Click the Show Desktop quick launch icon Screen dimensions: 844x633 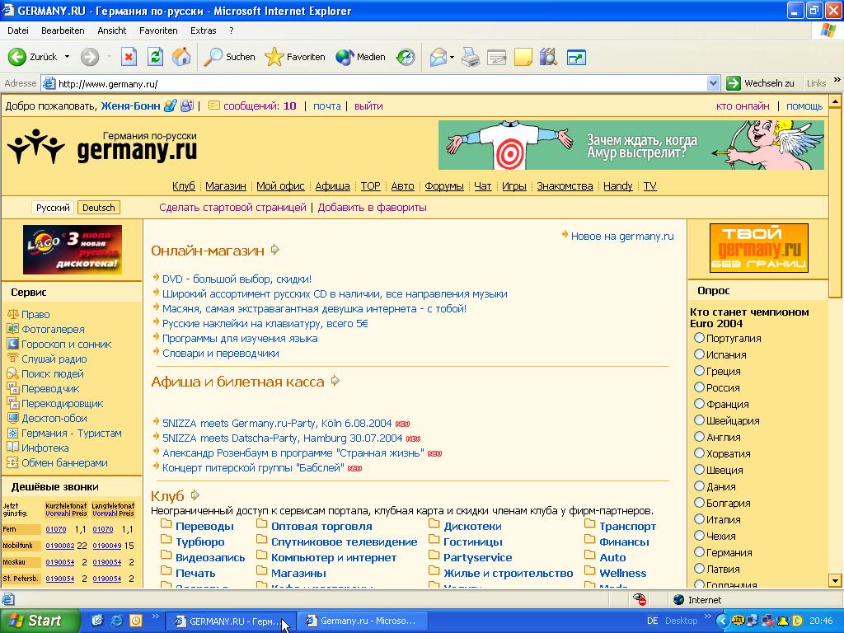pos(97,621)
